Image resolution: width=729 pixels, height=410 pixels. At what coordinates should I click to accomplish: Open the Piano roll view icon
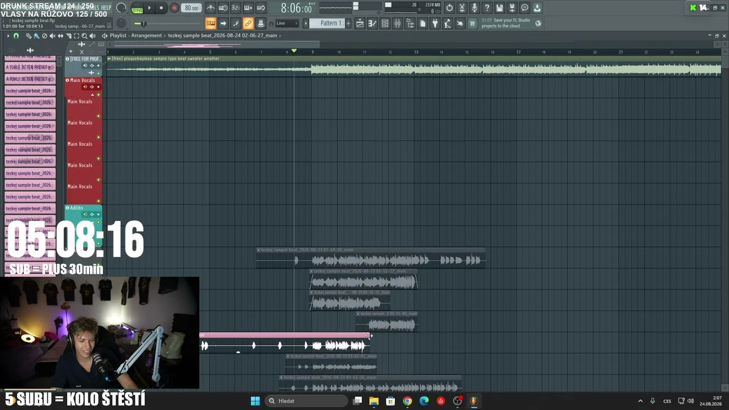[x=372, y=23]
